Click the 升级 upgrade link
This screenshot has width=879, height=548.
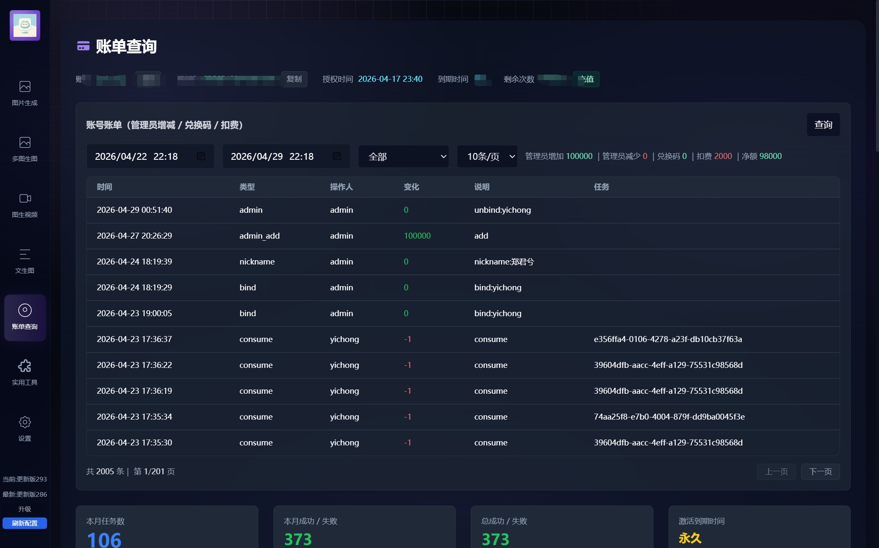(25, 509)
